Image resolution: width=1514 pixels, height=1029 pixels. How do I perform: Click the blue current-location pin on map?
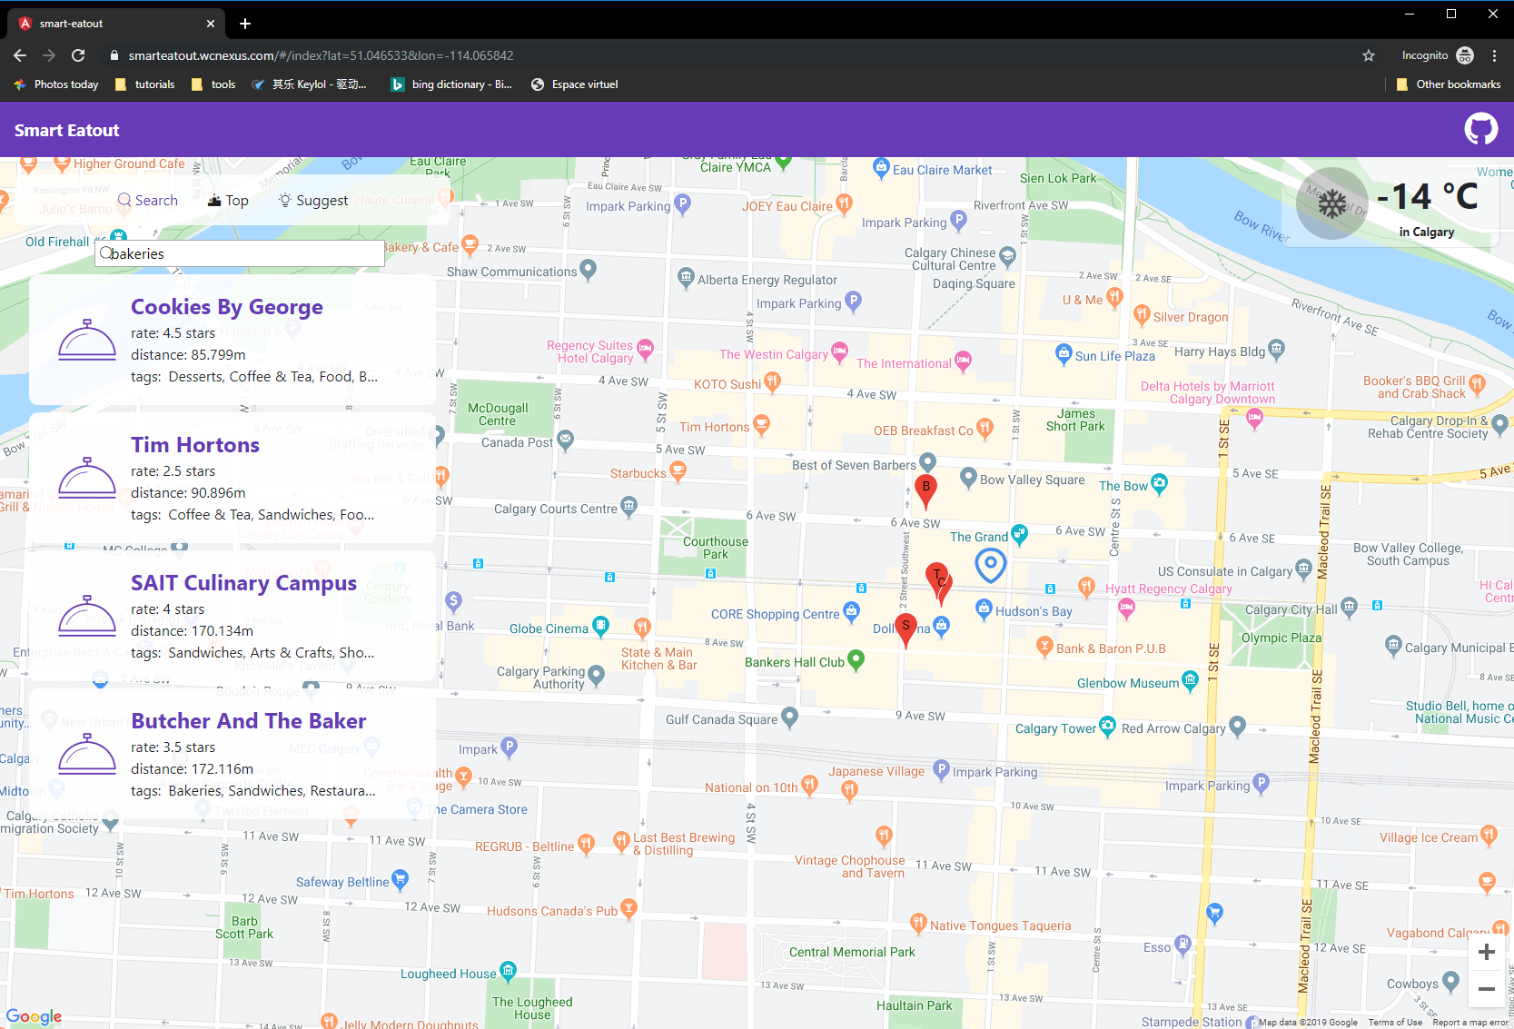pos(991,566)
